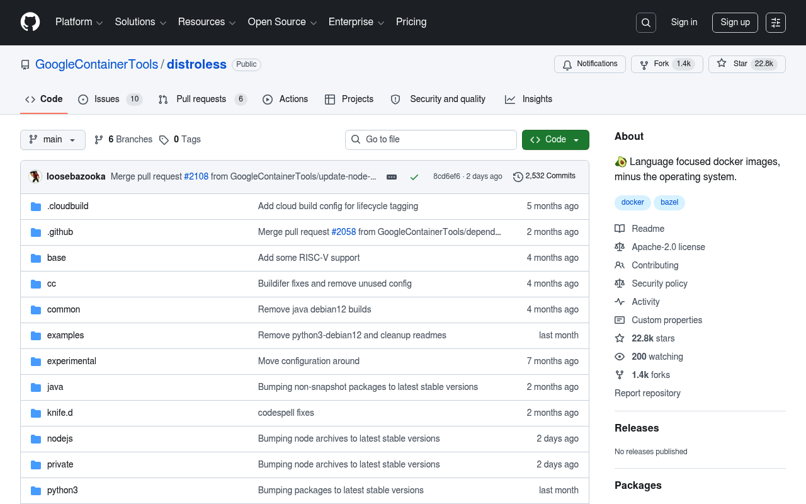Open the private folder name
This screenshot has height=504, width=806.
tap(60, 464)
